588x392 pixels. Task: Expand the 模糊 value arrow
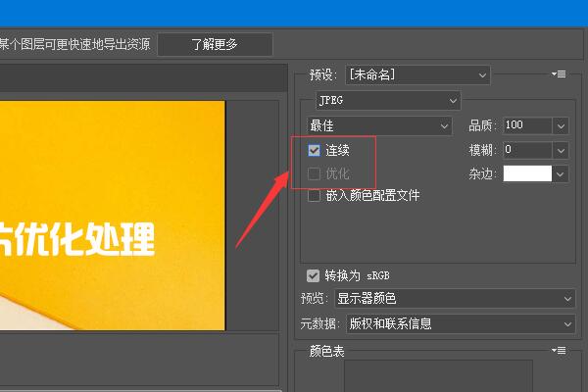[561, 151]
